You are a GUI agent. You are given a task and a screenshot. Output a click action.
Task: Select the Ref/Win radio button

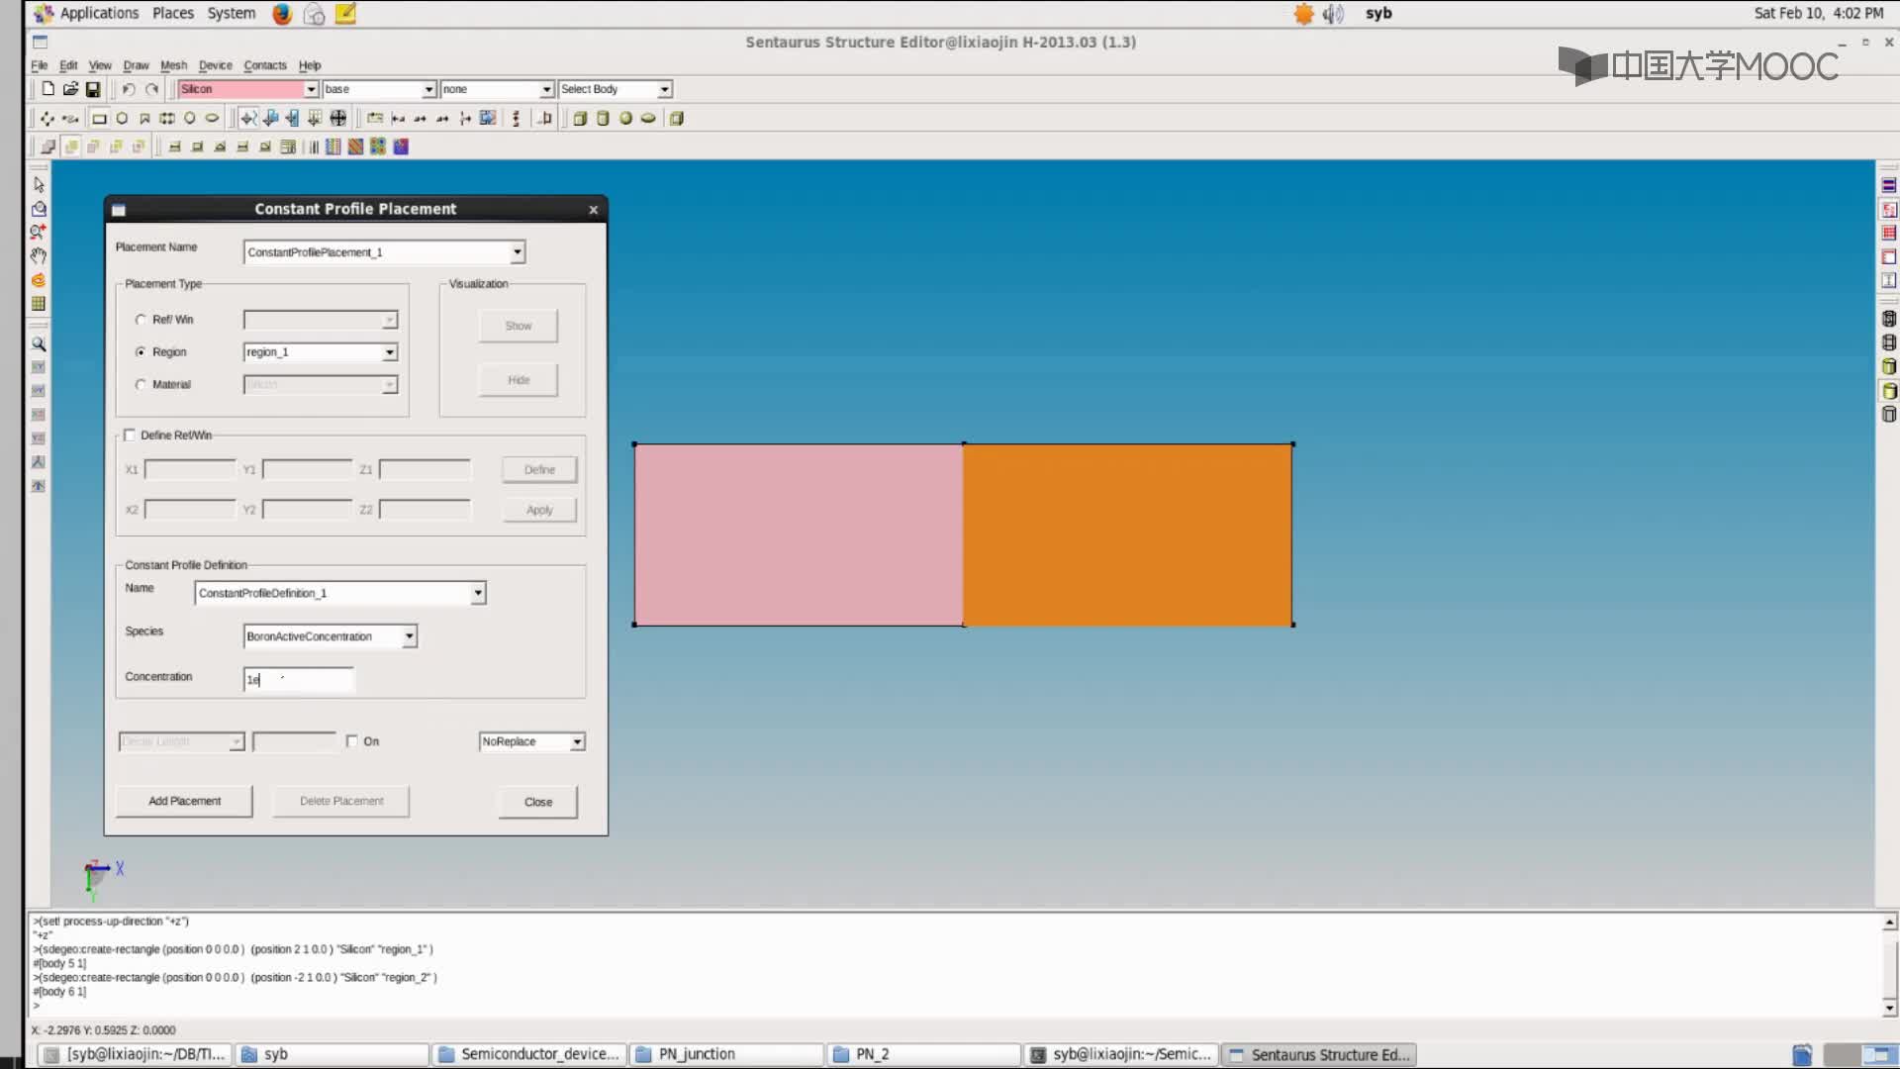pos(141,320)
